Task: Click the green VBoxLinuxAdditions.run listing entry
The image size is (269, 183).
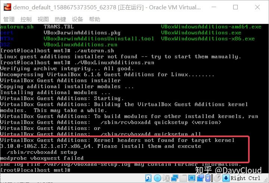Action: pyautogui.click(x=80, y=45)
